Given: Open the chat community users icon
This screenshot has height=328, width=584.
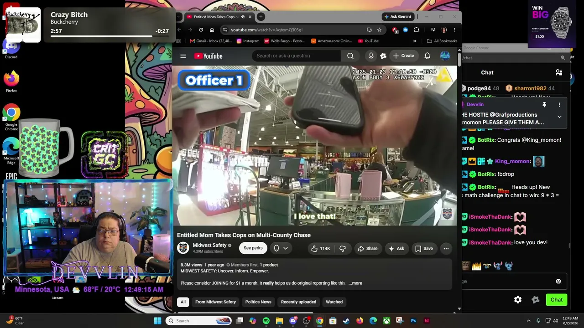Looking at the screenshot, I should pos(559,72).
